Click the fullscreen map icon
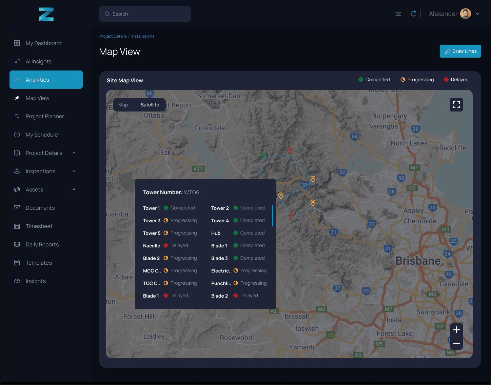491x385 pixels. click(456, 105)
